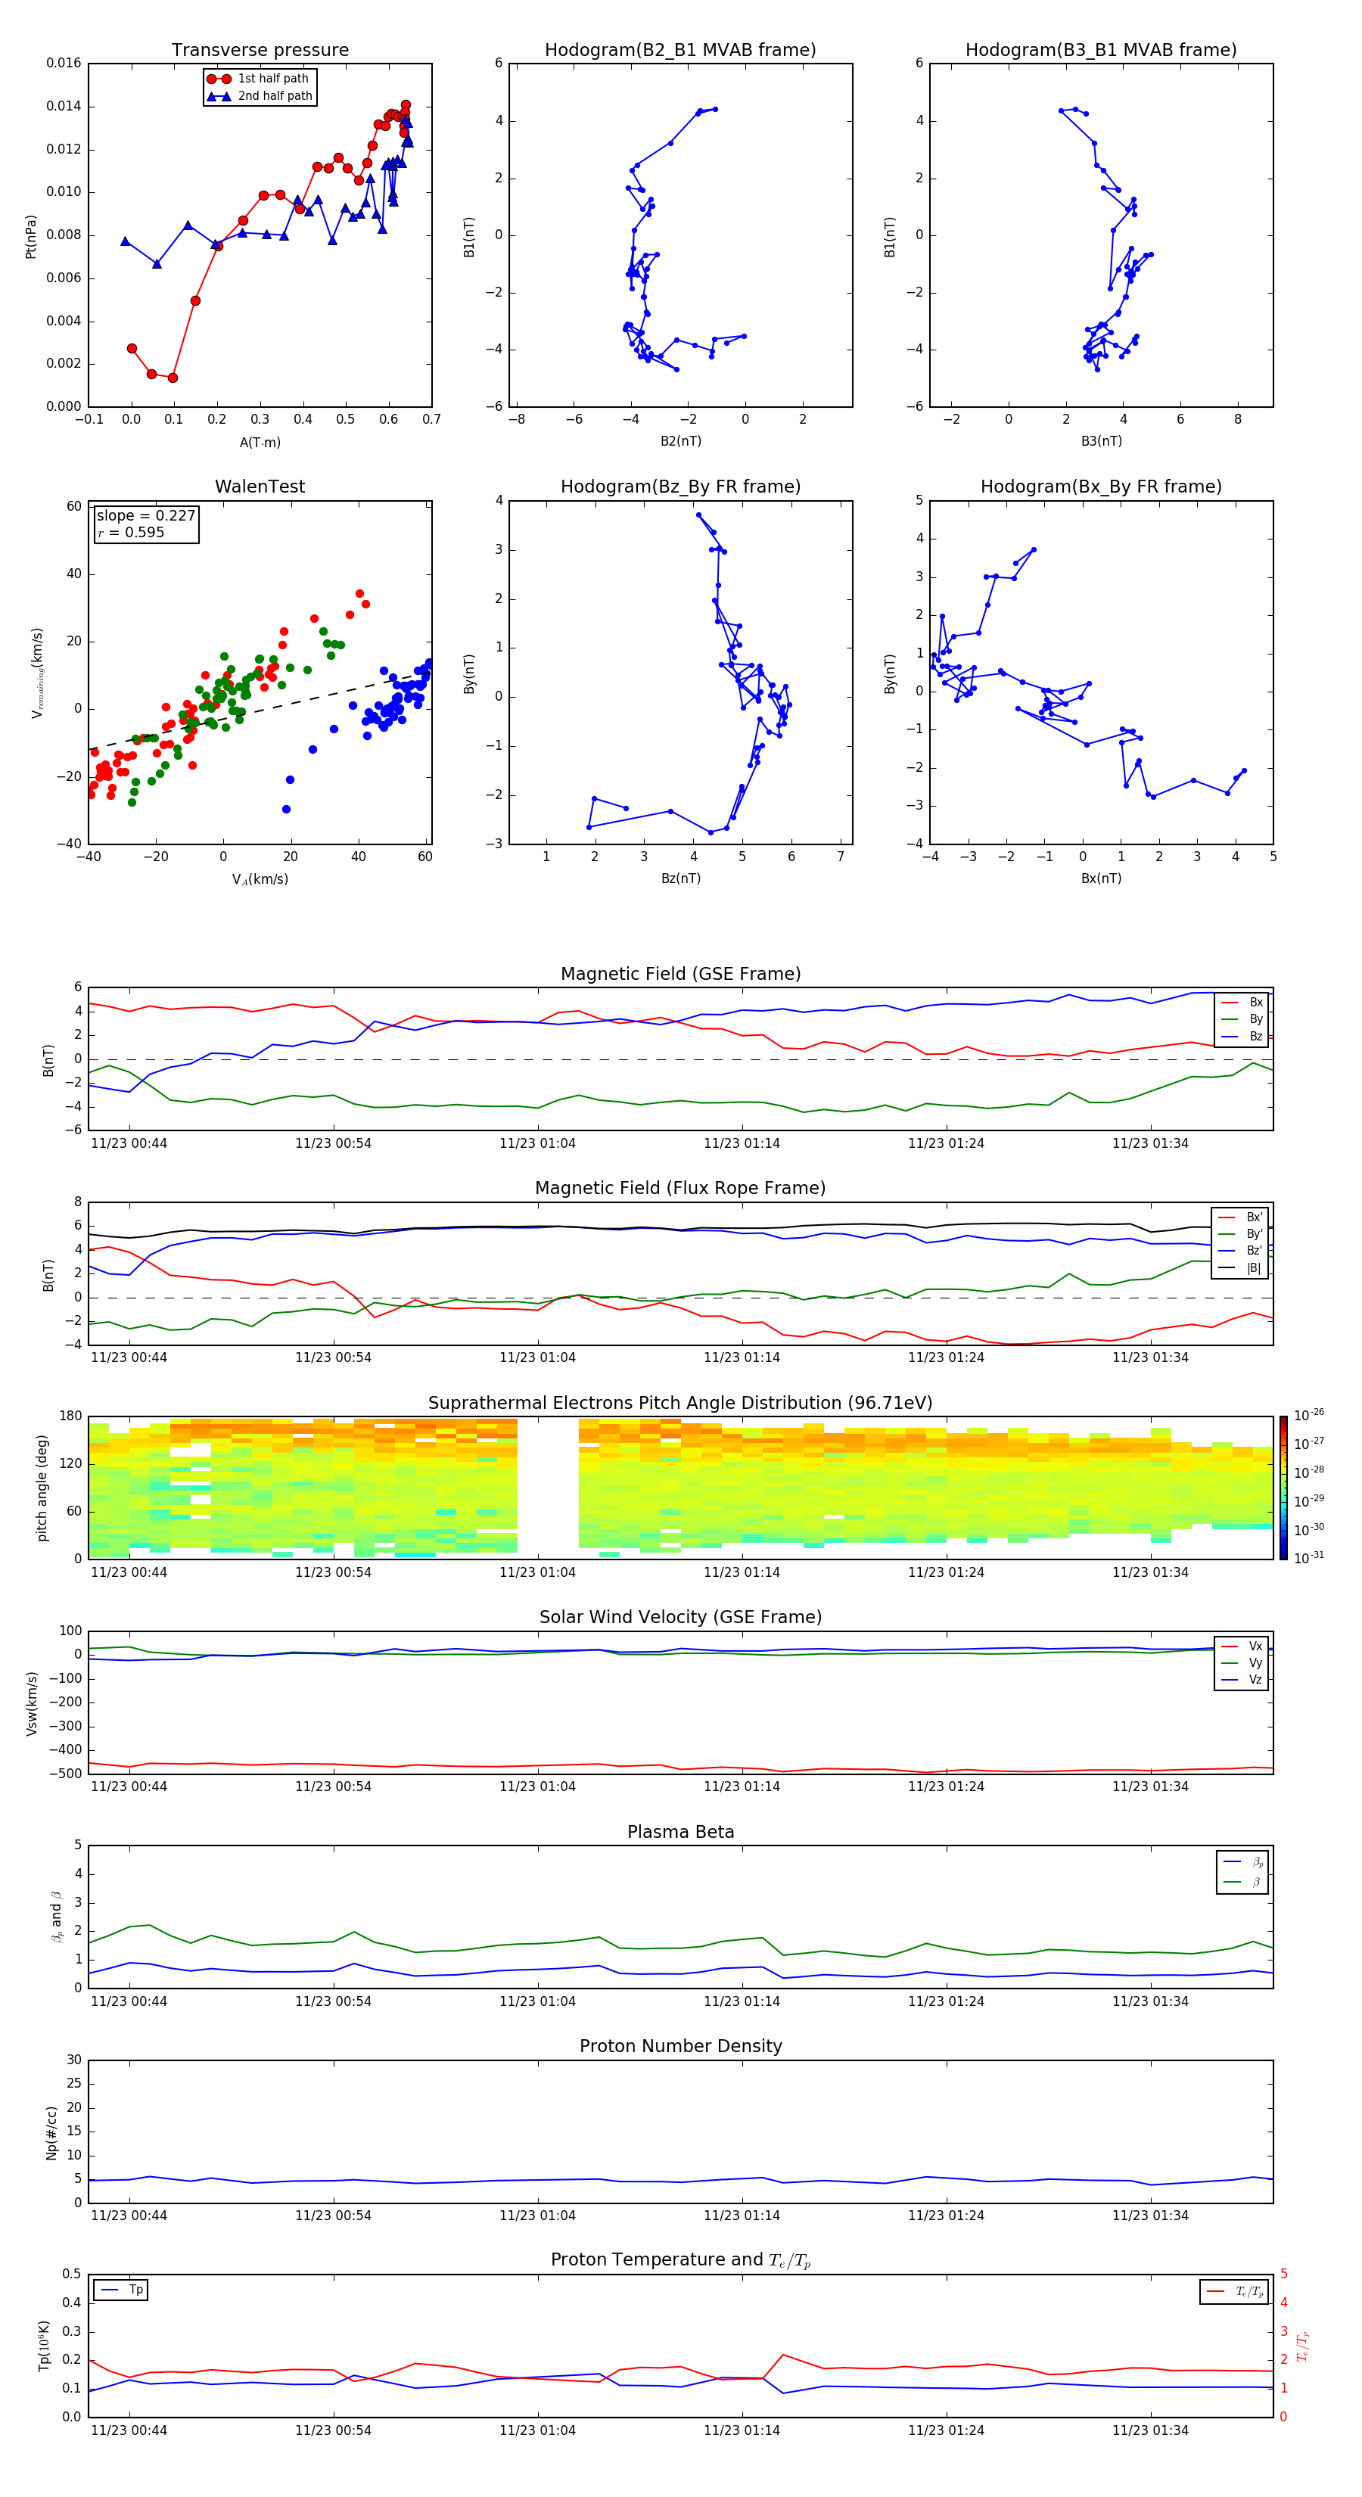1362x2497 pixels.
Task: Select the Te/Tp legend entry
Action: tap(1235, 2291)
